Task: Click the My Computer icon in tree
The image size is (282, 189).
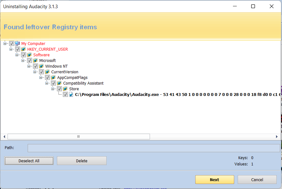Action: pyautogui.click(x=17, y=43)
